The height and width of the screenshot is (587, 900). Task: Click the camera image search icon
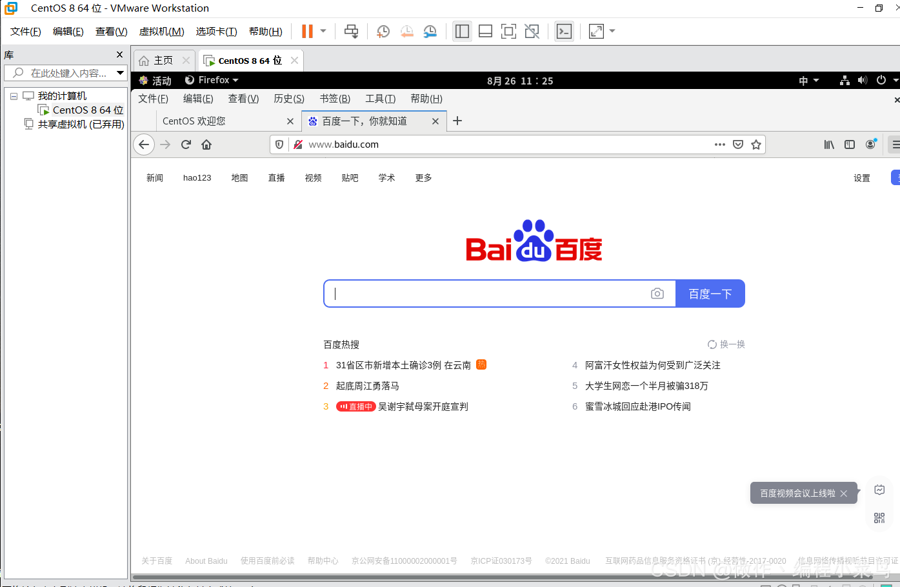[x=657, y=293]
